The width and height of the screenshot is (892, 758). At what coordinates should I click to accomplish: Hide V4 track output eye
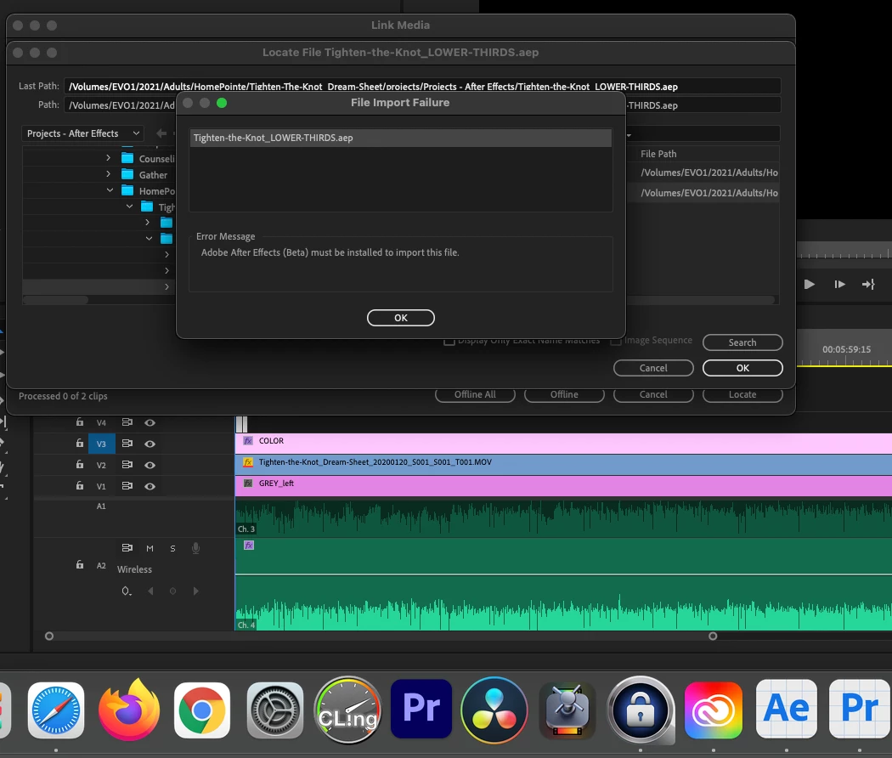(x=150, y=423)
